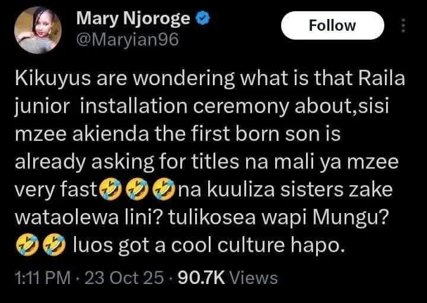
Task: Click the 'Views' label
Action: point(254,279)
